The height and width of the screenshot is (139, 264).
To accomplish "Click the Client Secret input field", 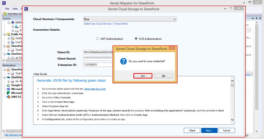I will 98,59.
